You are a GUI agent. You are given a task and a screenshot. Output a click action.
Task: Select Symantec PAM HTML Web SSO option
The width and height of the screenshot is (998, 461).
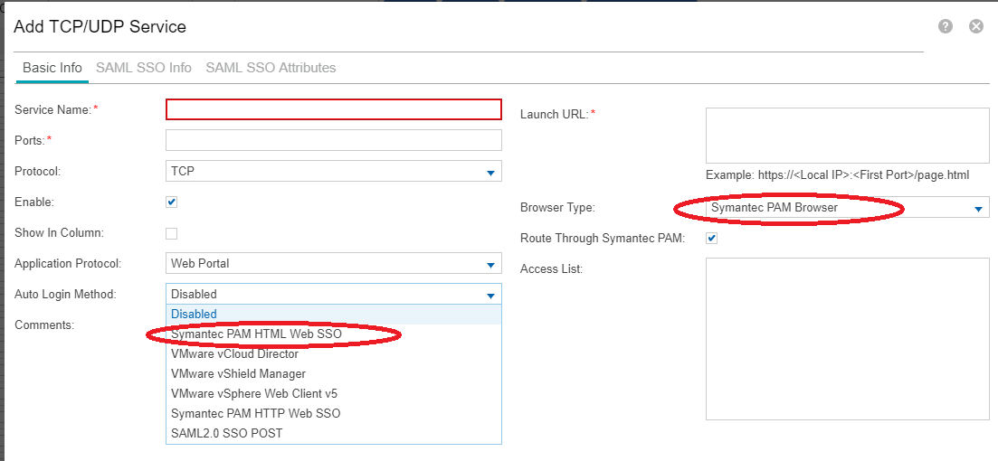(x=256, y=334)
